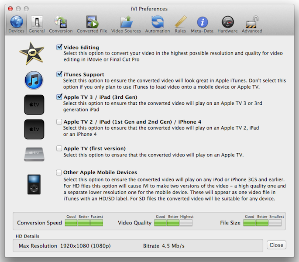Check the Apple TV (first version) box

point(59,148)
